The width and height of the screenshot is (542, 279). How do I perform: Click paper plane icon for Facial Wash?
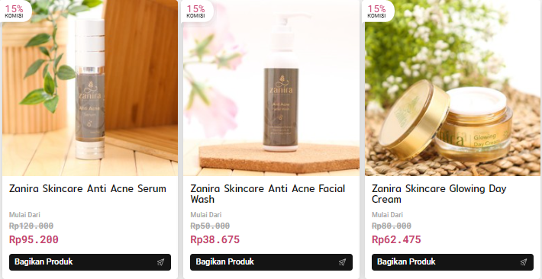coord(342,262)
